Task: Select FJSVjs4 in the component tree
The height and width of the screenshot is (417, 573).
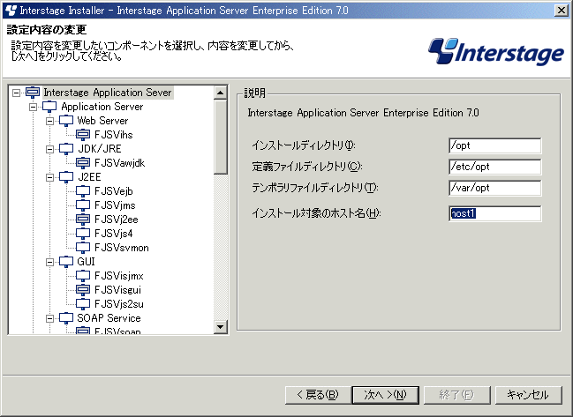Action: [113, 234]
